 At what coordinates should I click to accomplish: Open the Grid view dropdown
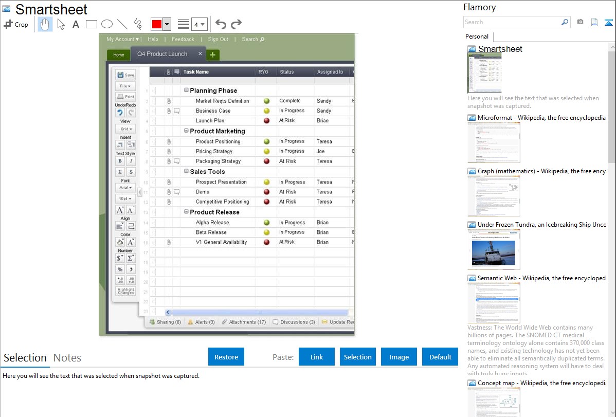125,129
